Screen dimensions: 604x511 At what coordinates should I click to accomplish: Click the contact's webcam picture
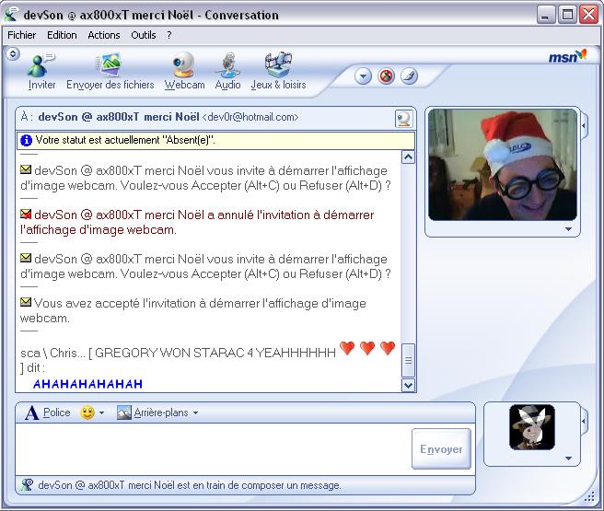(503, 165)
